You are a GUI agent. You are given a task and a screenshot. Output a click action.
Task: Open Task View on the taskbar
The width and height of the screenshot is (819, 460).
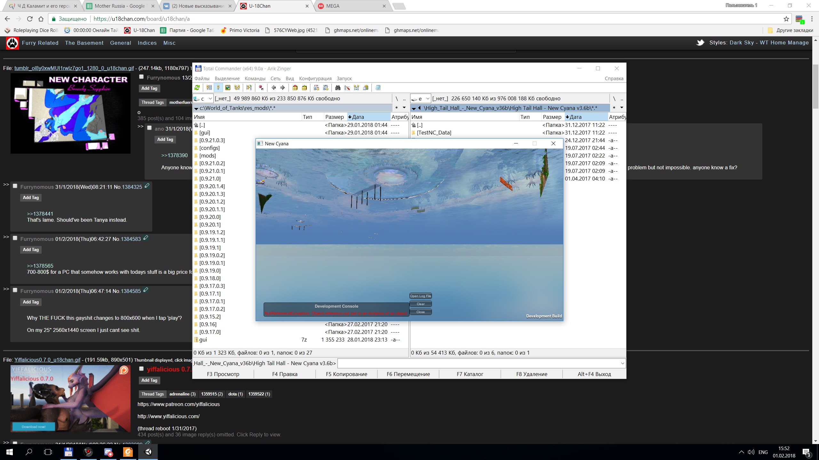(x=48, y=452)
